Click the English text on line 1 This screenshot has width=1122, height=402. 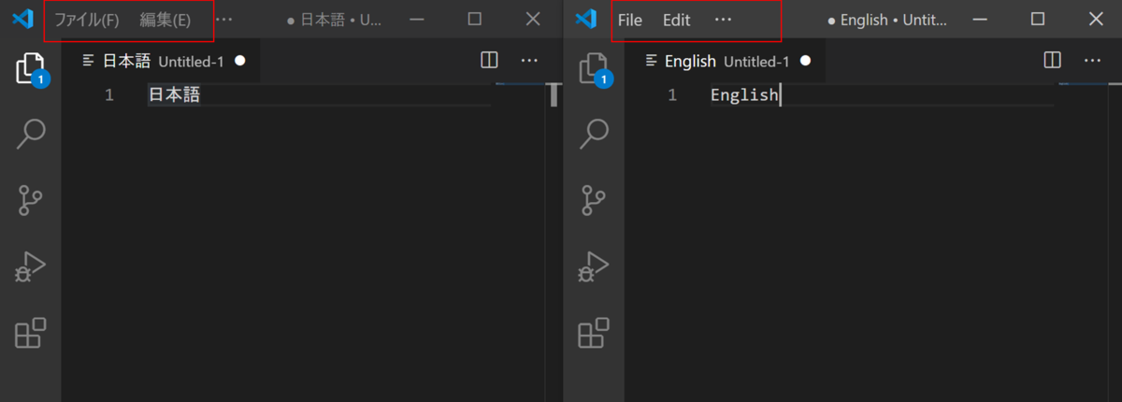pyautogui.click(x=744, y=94)
